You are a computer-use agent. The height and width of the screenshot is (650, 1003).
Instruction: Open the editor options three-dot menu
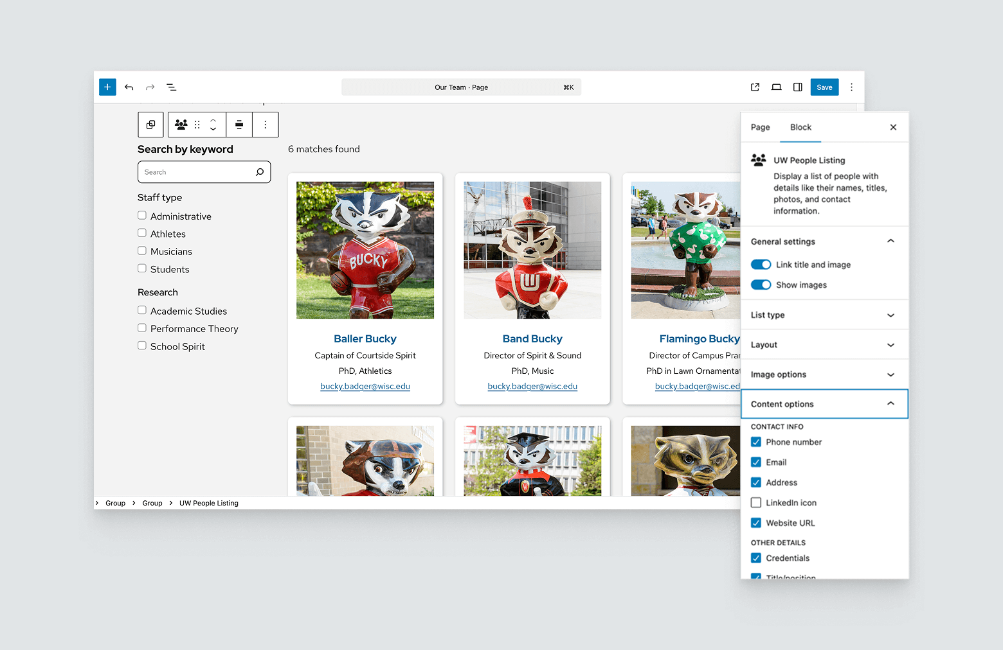(851, 87)
